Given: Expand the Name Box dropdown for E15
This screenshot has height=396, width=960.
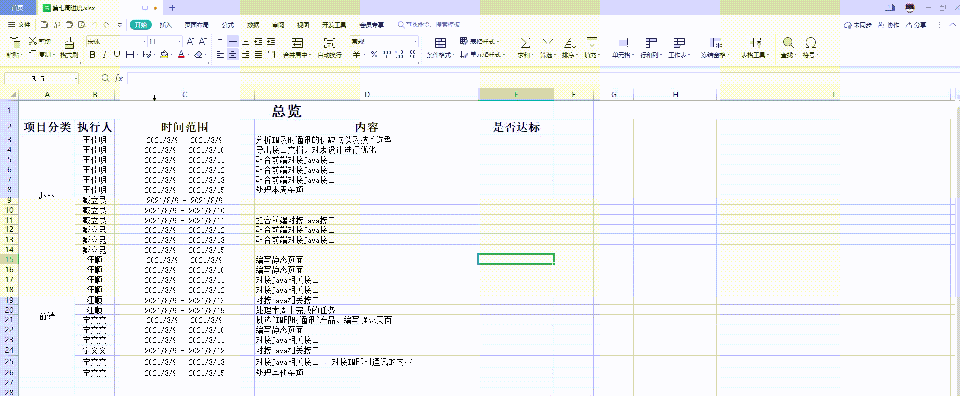Looking at the screenshot, I should pos(76,78).
